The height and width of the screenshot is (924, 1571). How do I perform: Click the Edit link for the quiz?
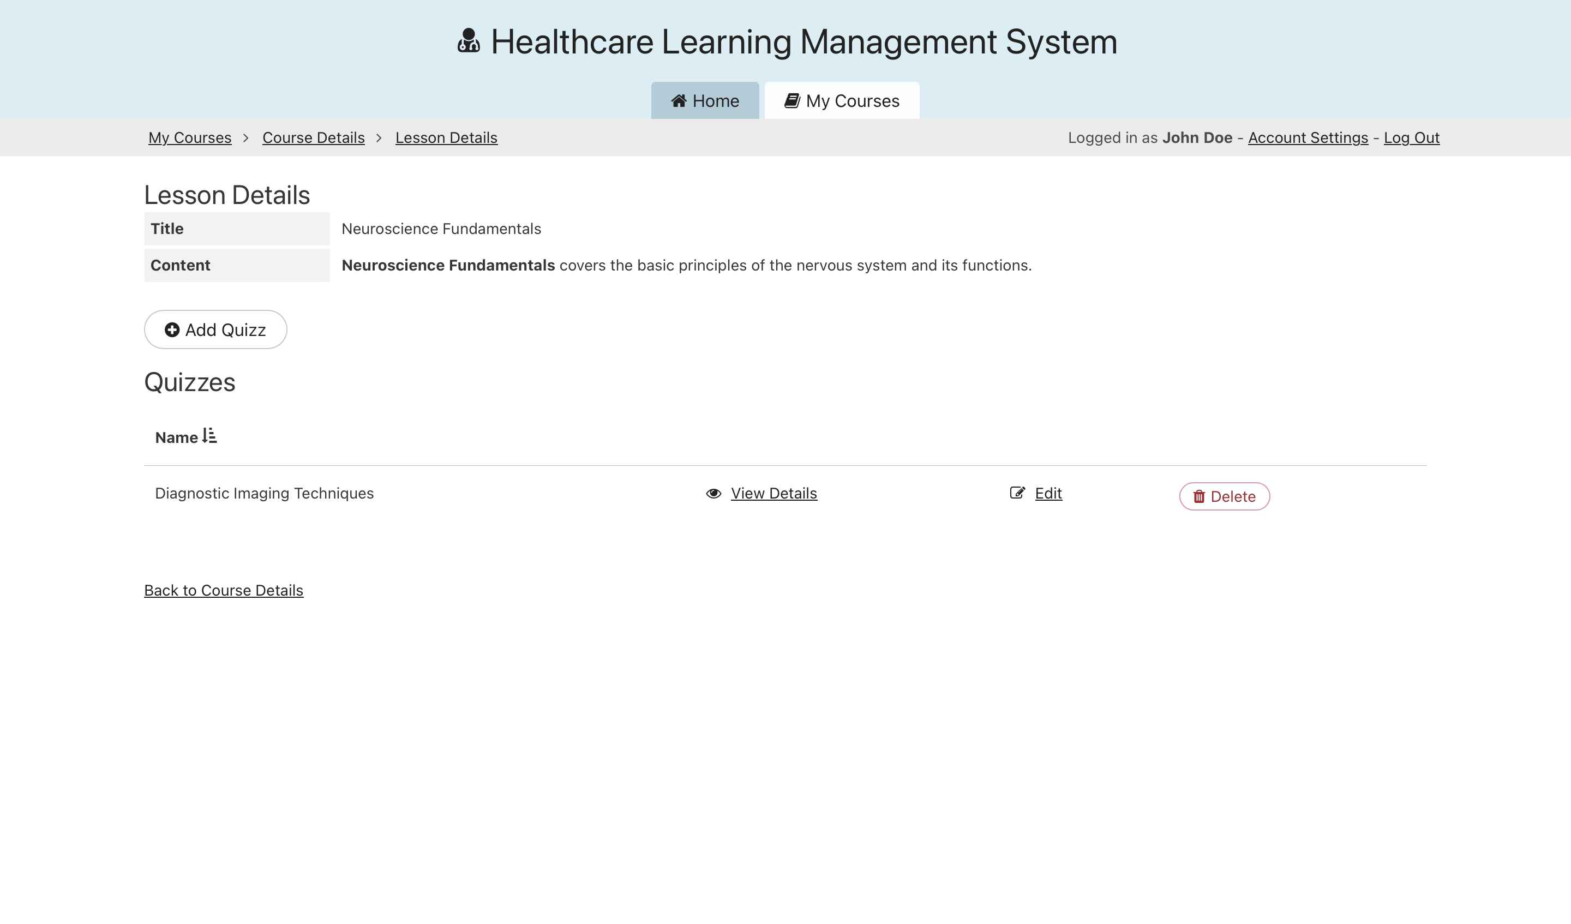pos(1048,494)
